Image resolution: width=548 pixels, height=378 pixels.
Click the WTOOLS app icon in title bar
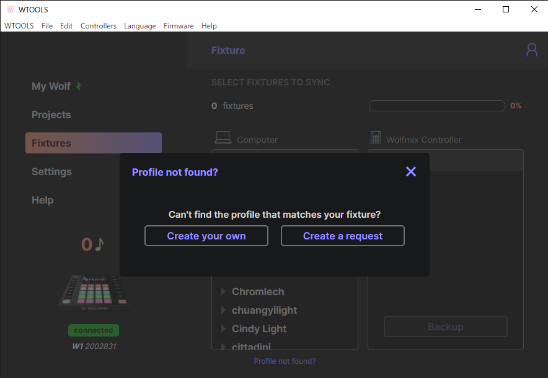(x=11, y=9)
